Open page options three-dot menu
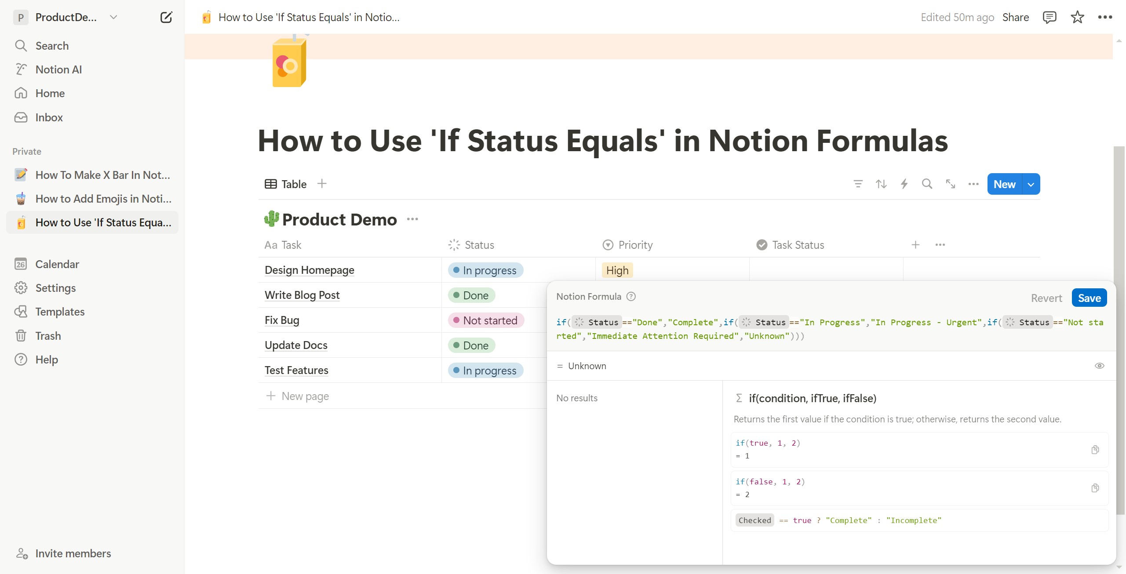 (1105, 17)
